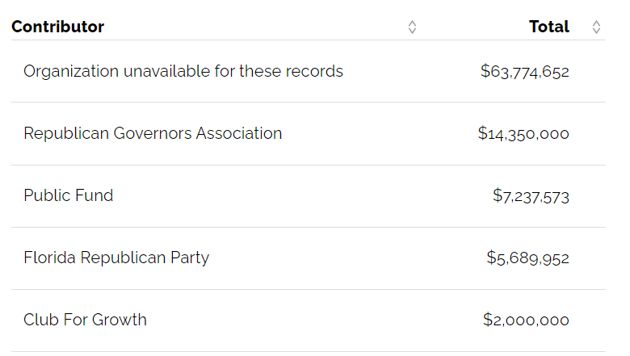Image resolution: width=630 pixels, height=356 pixels.
Task: Select the $14,350,000 total value
Action: pos(523,134)
